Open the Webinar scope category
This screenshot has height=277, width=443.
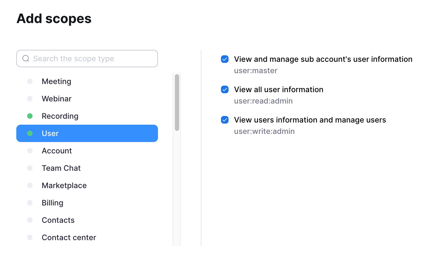[56, 99]
